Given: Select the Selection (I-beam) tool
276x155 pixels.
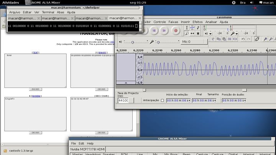Looking at the screenshot, I should pos(187,28).
